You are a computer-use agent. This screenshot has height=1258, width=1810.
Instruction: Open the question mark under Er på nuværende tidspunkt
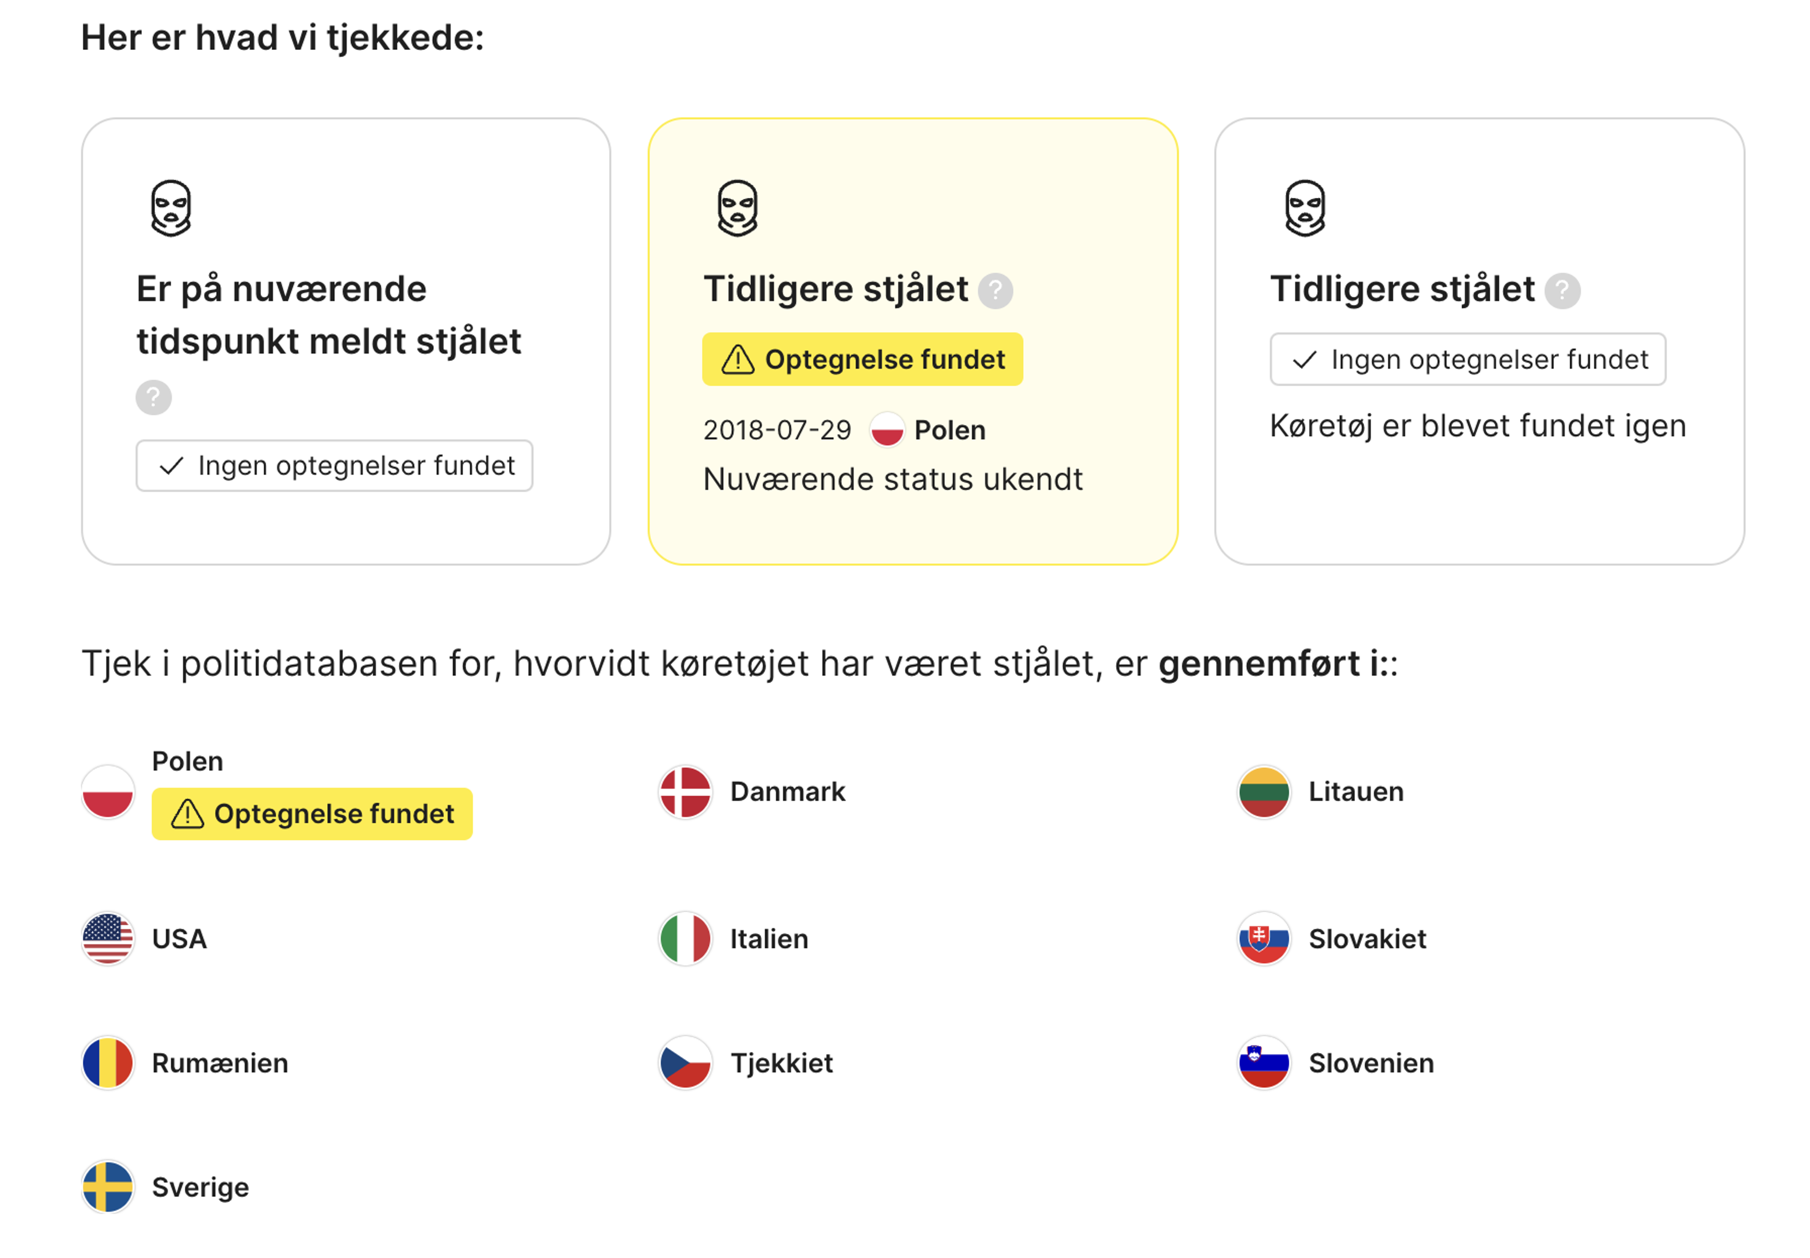[x=154, y=398]
